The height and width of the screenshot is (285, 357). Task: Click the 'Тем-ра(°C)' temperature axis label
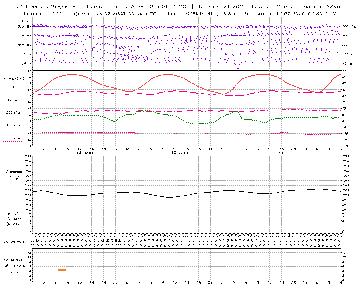(13, 79)
